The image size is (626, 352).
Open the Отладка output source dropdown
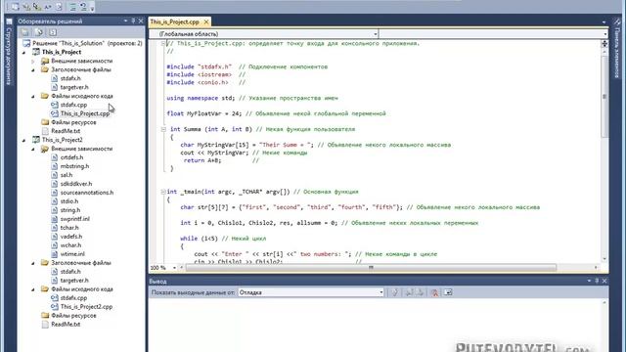point(380,292)
